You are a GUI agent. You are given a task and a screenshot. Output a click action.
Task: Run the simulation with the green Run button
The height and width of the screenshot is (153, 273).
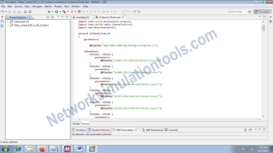[x=57, y=11]
